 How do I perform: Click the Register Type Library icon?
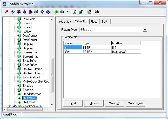[x=80, y=12]
